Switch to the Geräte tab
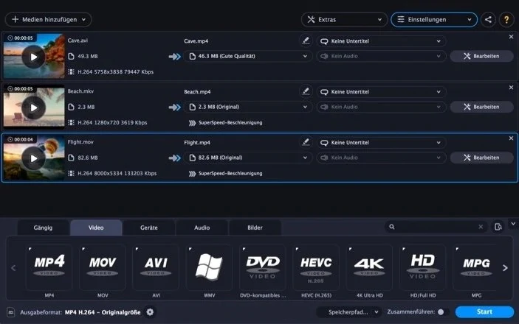Screen dimensions: 519x324 [149, 228]
